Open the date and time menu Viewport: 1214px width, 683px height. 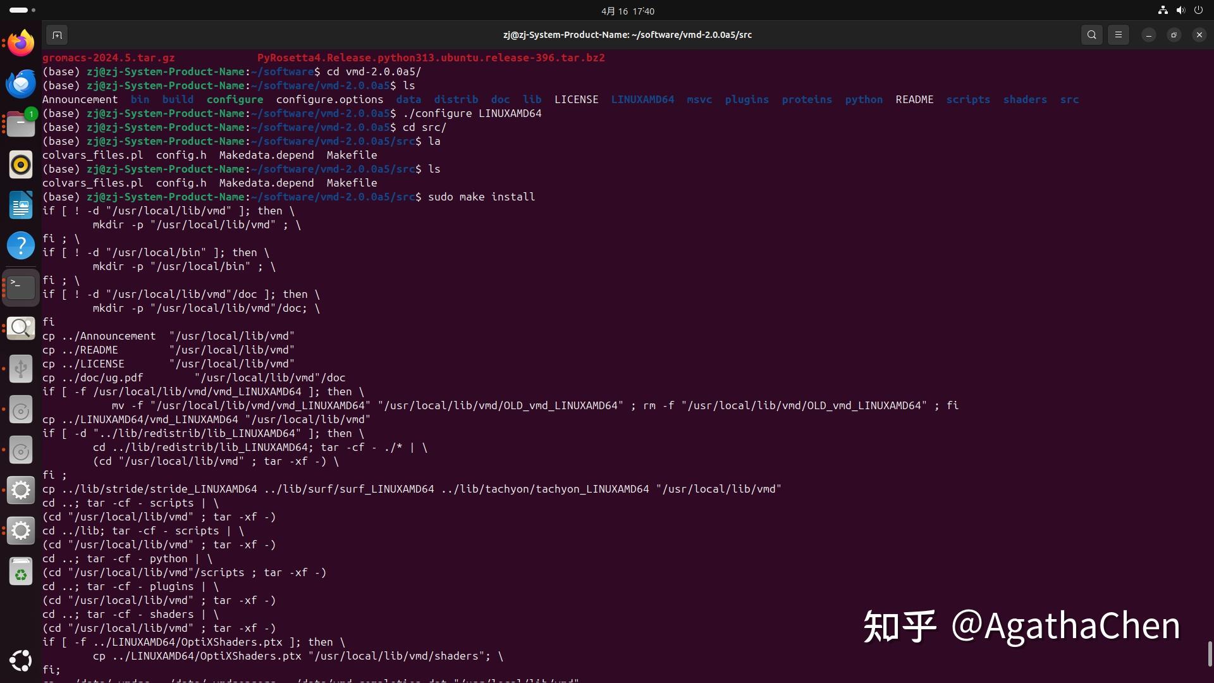click(x=627, y=11)
